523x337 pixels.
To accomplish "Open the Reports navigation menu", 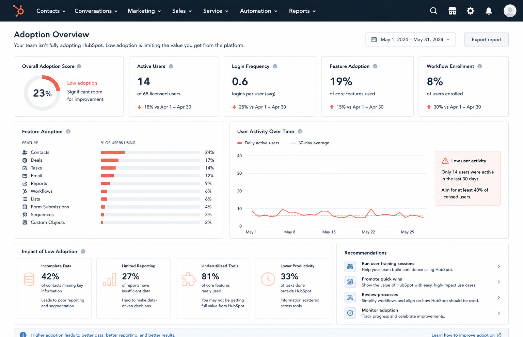I will click(302, 11).
